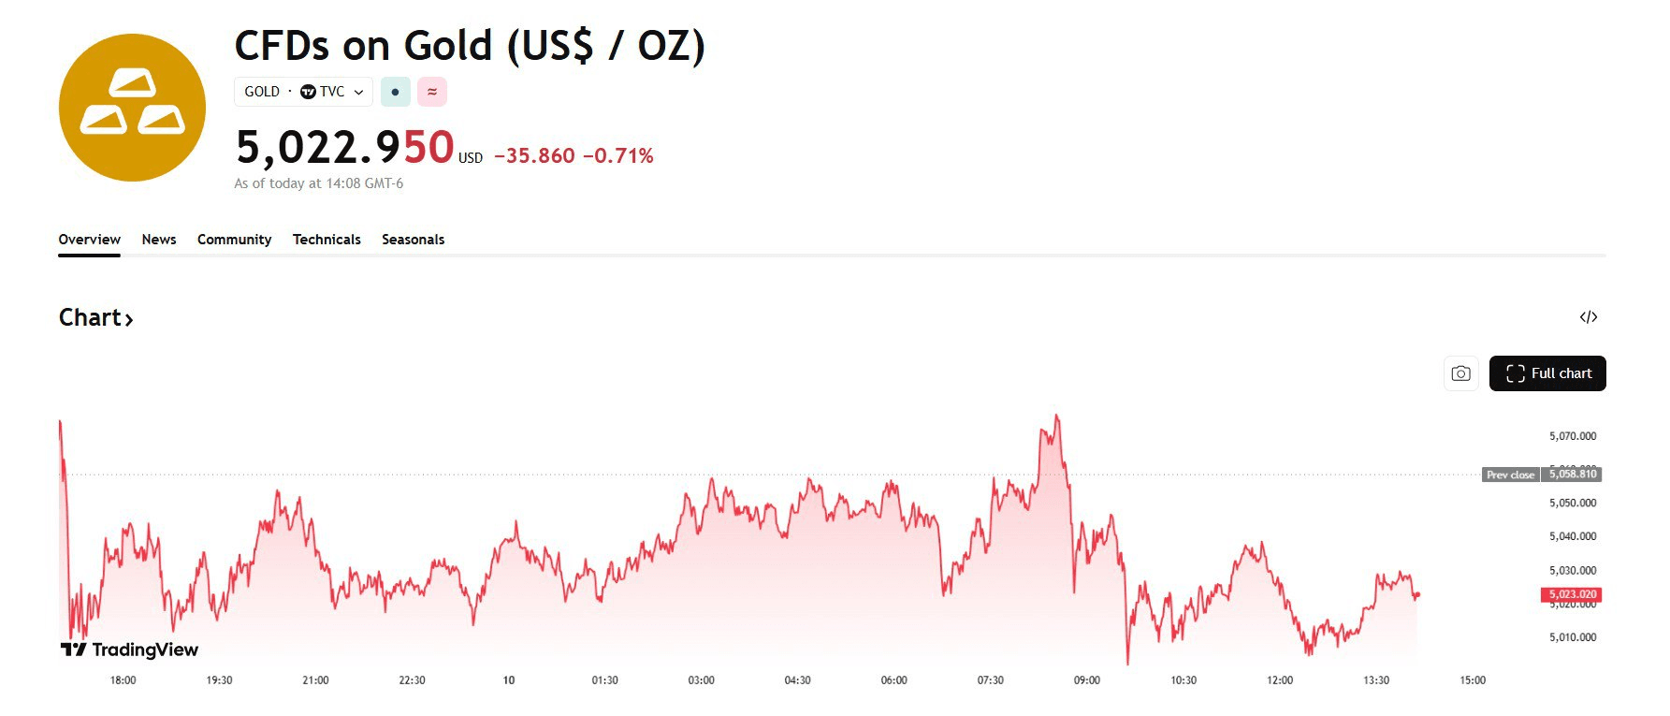The image size is (1670, 716).
Task: Expand the Chart section heading
Action: point(95,318)
